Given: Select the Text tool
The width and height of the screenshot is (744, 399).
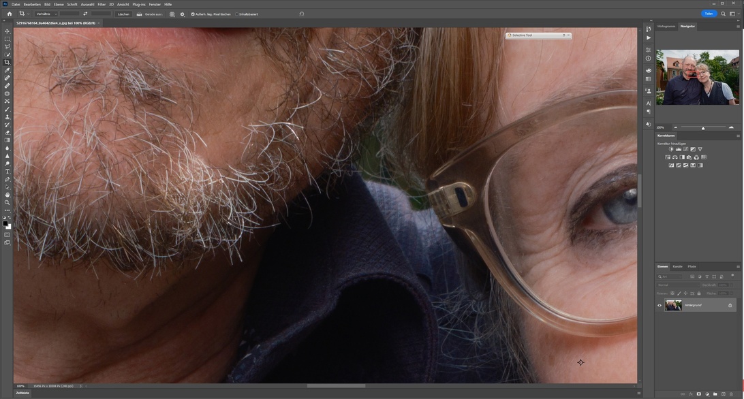Looking at the screenshot, I should click(x=7, y=172).
